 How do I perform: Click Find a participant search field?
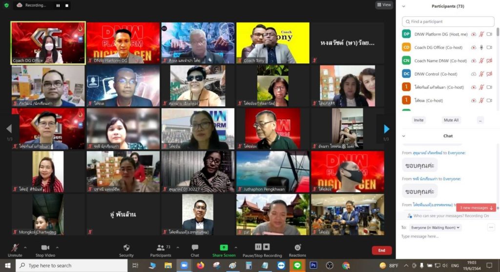[x=448, y=21]
